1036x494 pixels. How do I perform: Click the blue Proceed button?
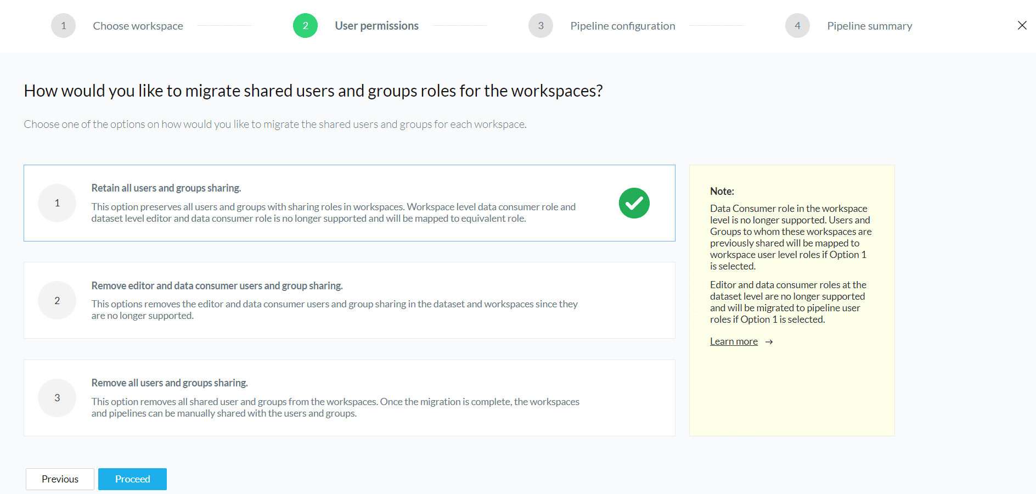[132, 479]
